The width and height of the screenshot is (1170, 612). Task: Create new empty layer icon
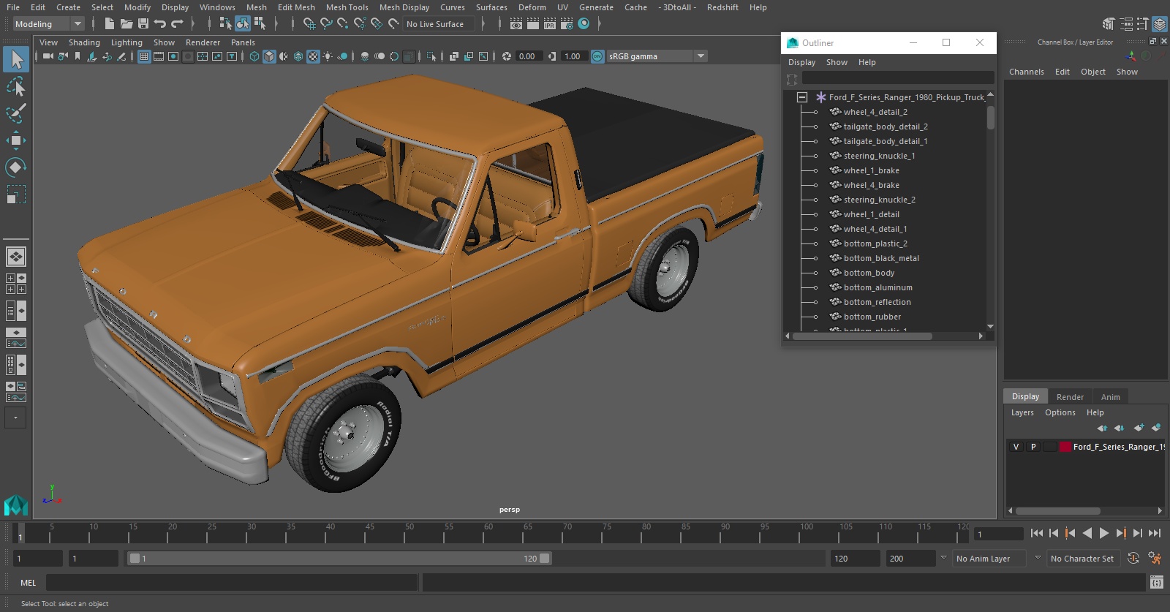(x=1139, y=428)
